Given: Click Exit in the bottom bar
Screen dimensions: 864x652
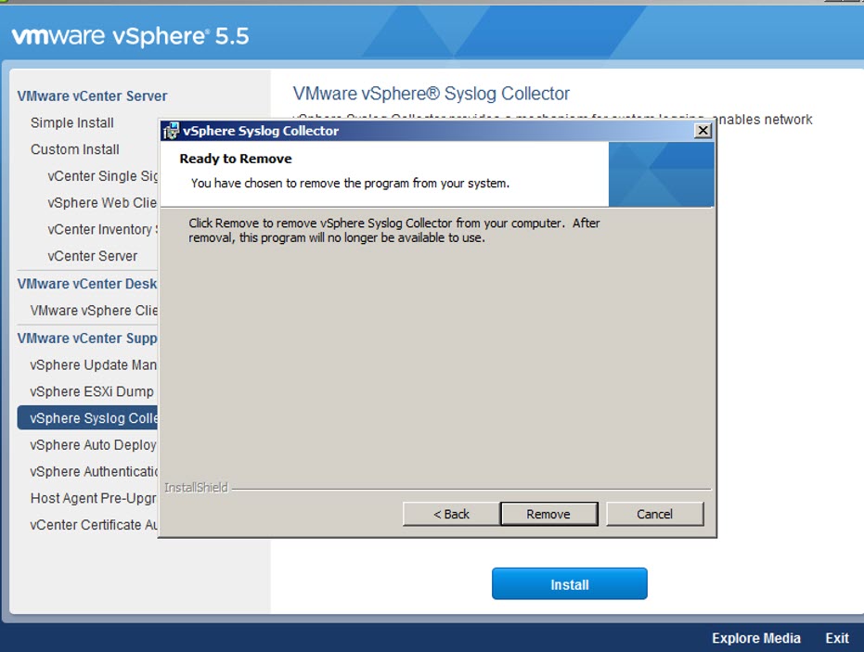Looking at the screenshot, I should coord(836,638).
